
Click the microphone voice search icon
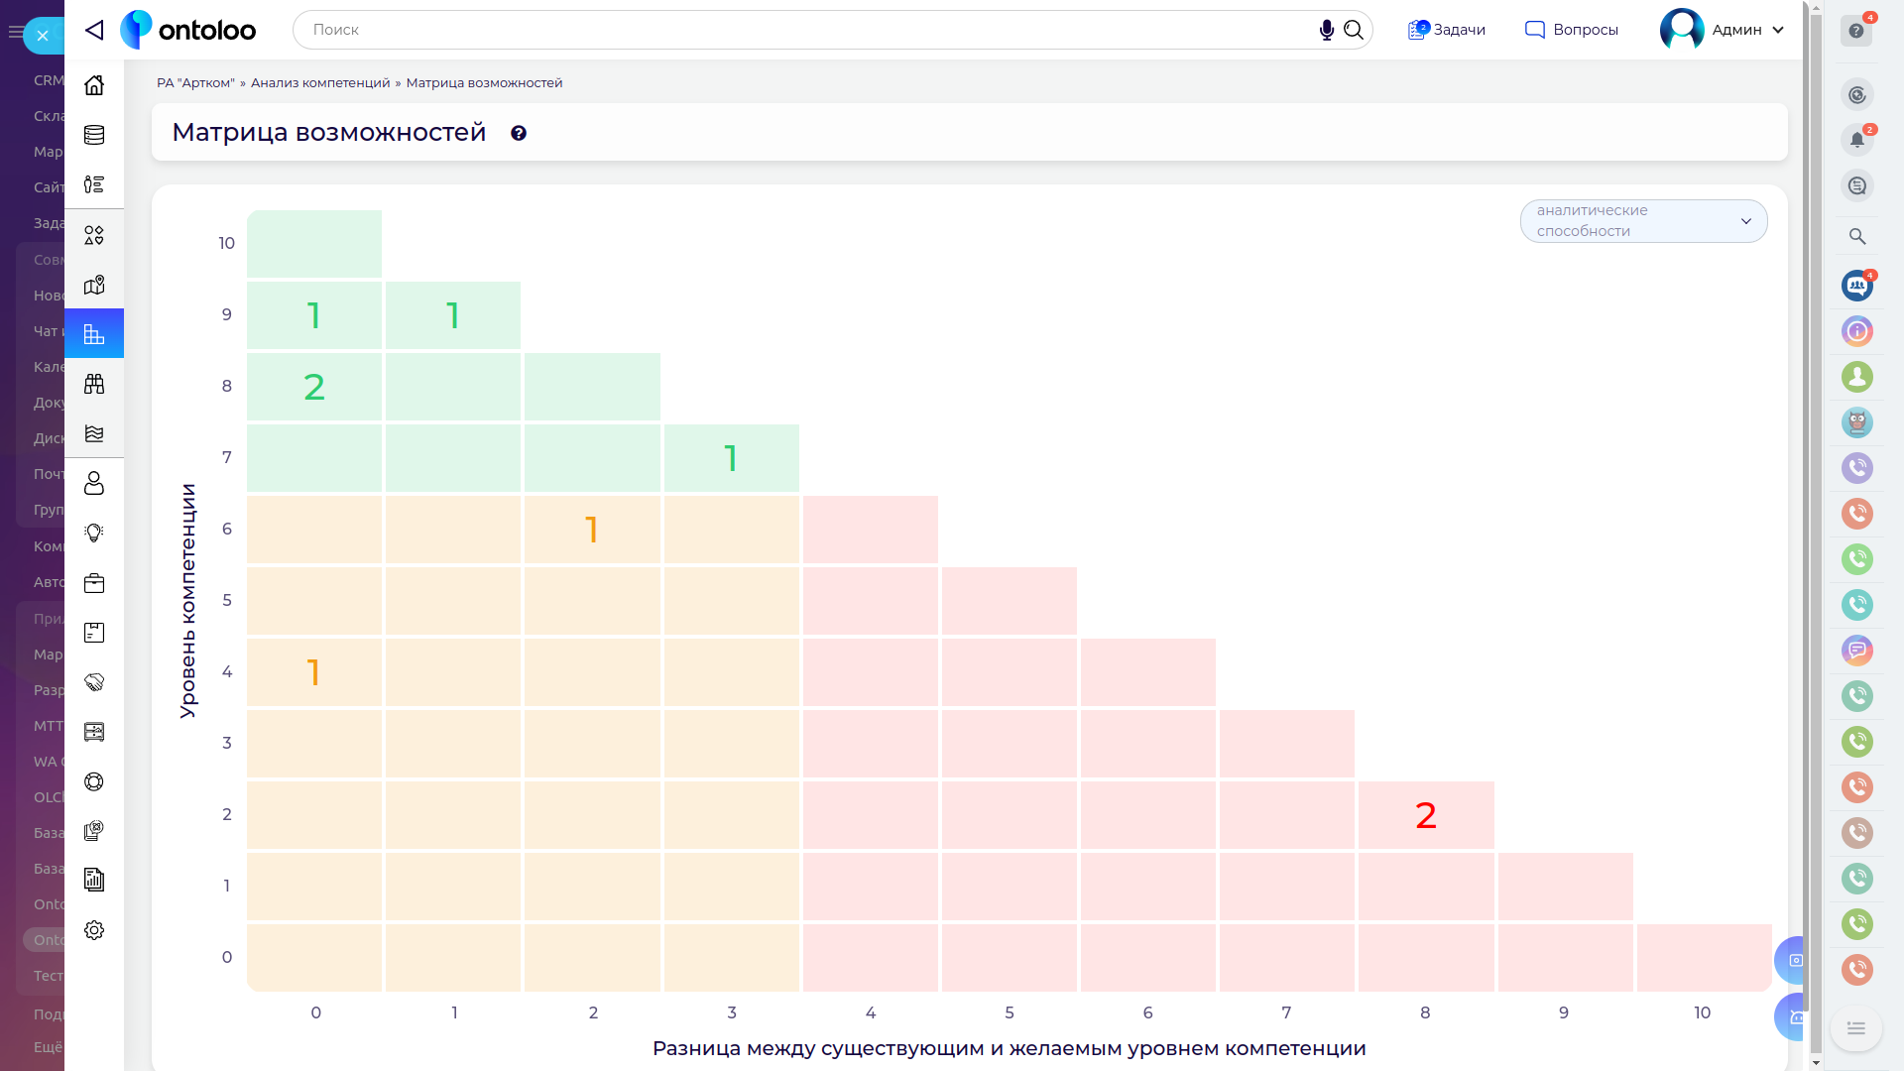(1326, 30)
